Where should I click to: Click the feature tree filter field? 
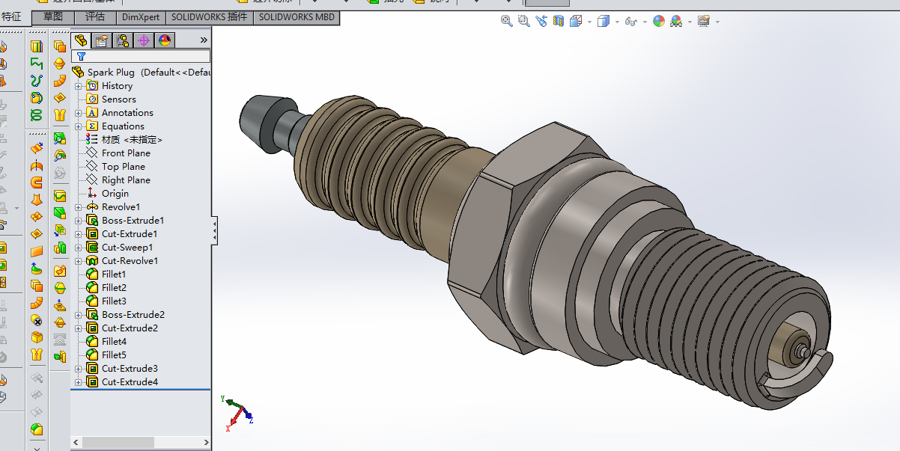coord(141,55)
